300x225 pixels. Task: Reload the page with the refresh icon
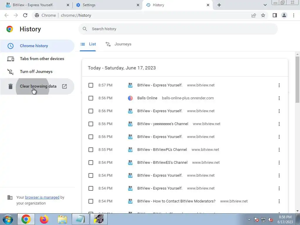click(x=25, y=15)
